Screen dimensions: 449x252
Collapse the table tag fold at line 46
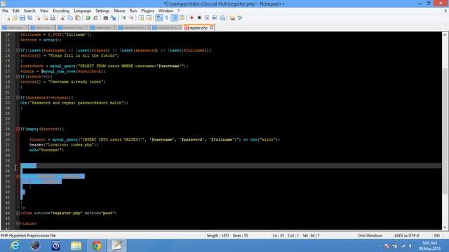(x=18, y=224)
